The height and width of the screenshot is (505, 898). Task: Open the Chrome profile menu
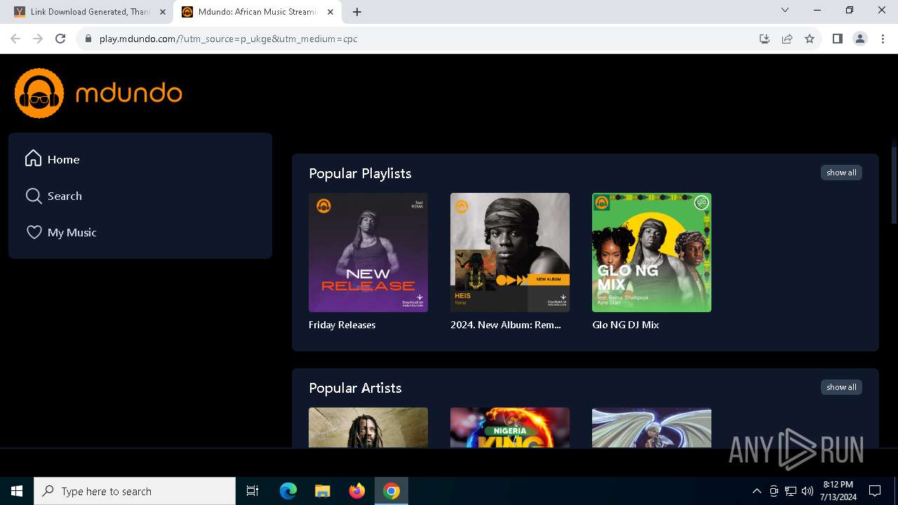(860, 39)
